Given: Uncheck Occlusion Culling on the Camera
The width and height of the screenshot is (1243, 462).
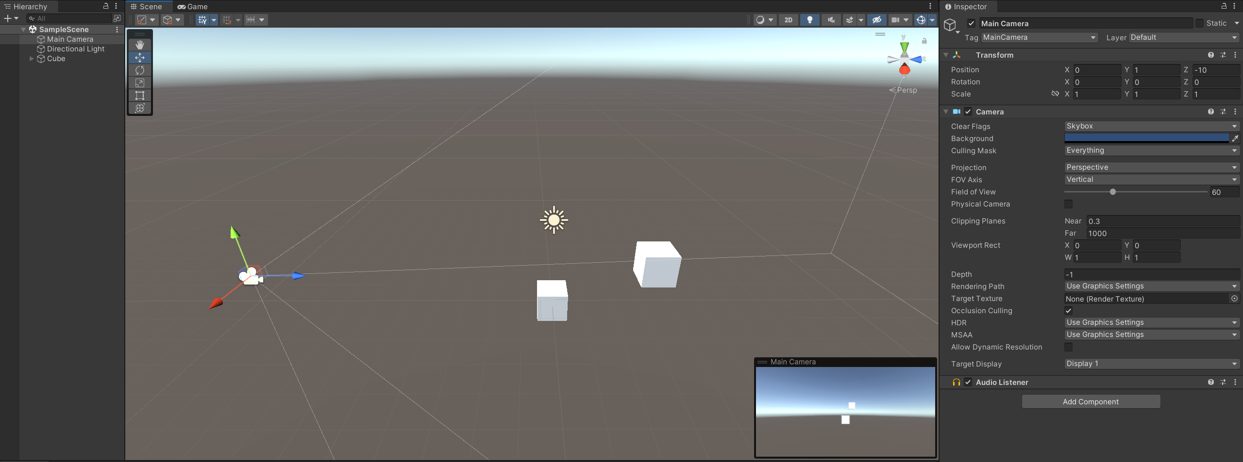Looking at the screenshot, I should (x=1069, y=311).
